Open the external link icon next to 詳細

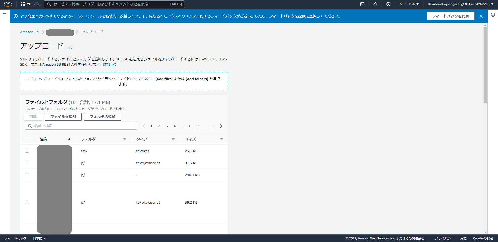coord(114,64)
